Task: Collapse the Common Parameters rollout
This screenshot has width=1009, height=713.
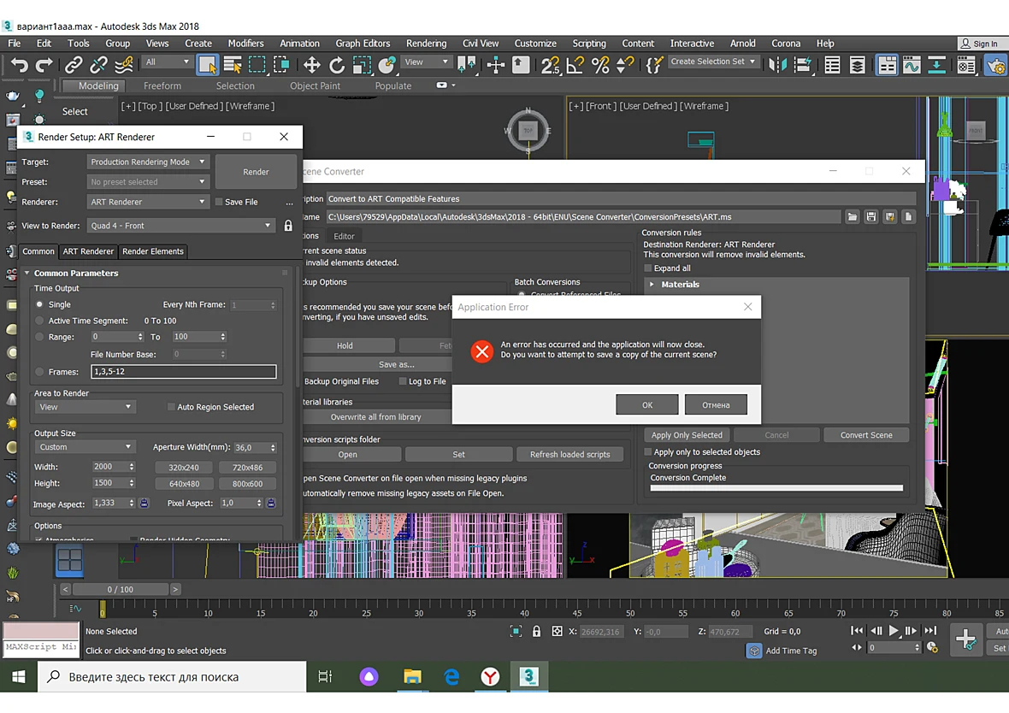Action: [x=27, y=273]
